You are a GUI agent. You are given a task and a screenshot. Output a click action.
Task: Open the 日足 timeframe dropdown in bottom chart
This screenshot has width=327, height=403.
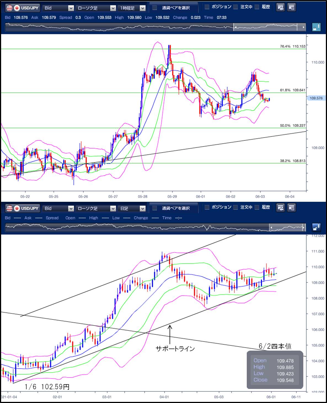[x=132, y=208]
